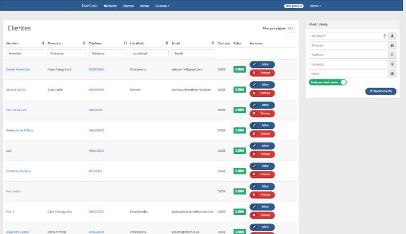406x234 pixels.
Task: Open the Ventas section
Action: click(144, 6)
